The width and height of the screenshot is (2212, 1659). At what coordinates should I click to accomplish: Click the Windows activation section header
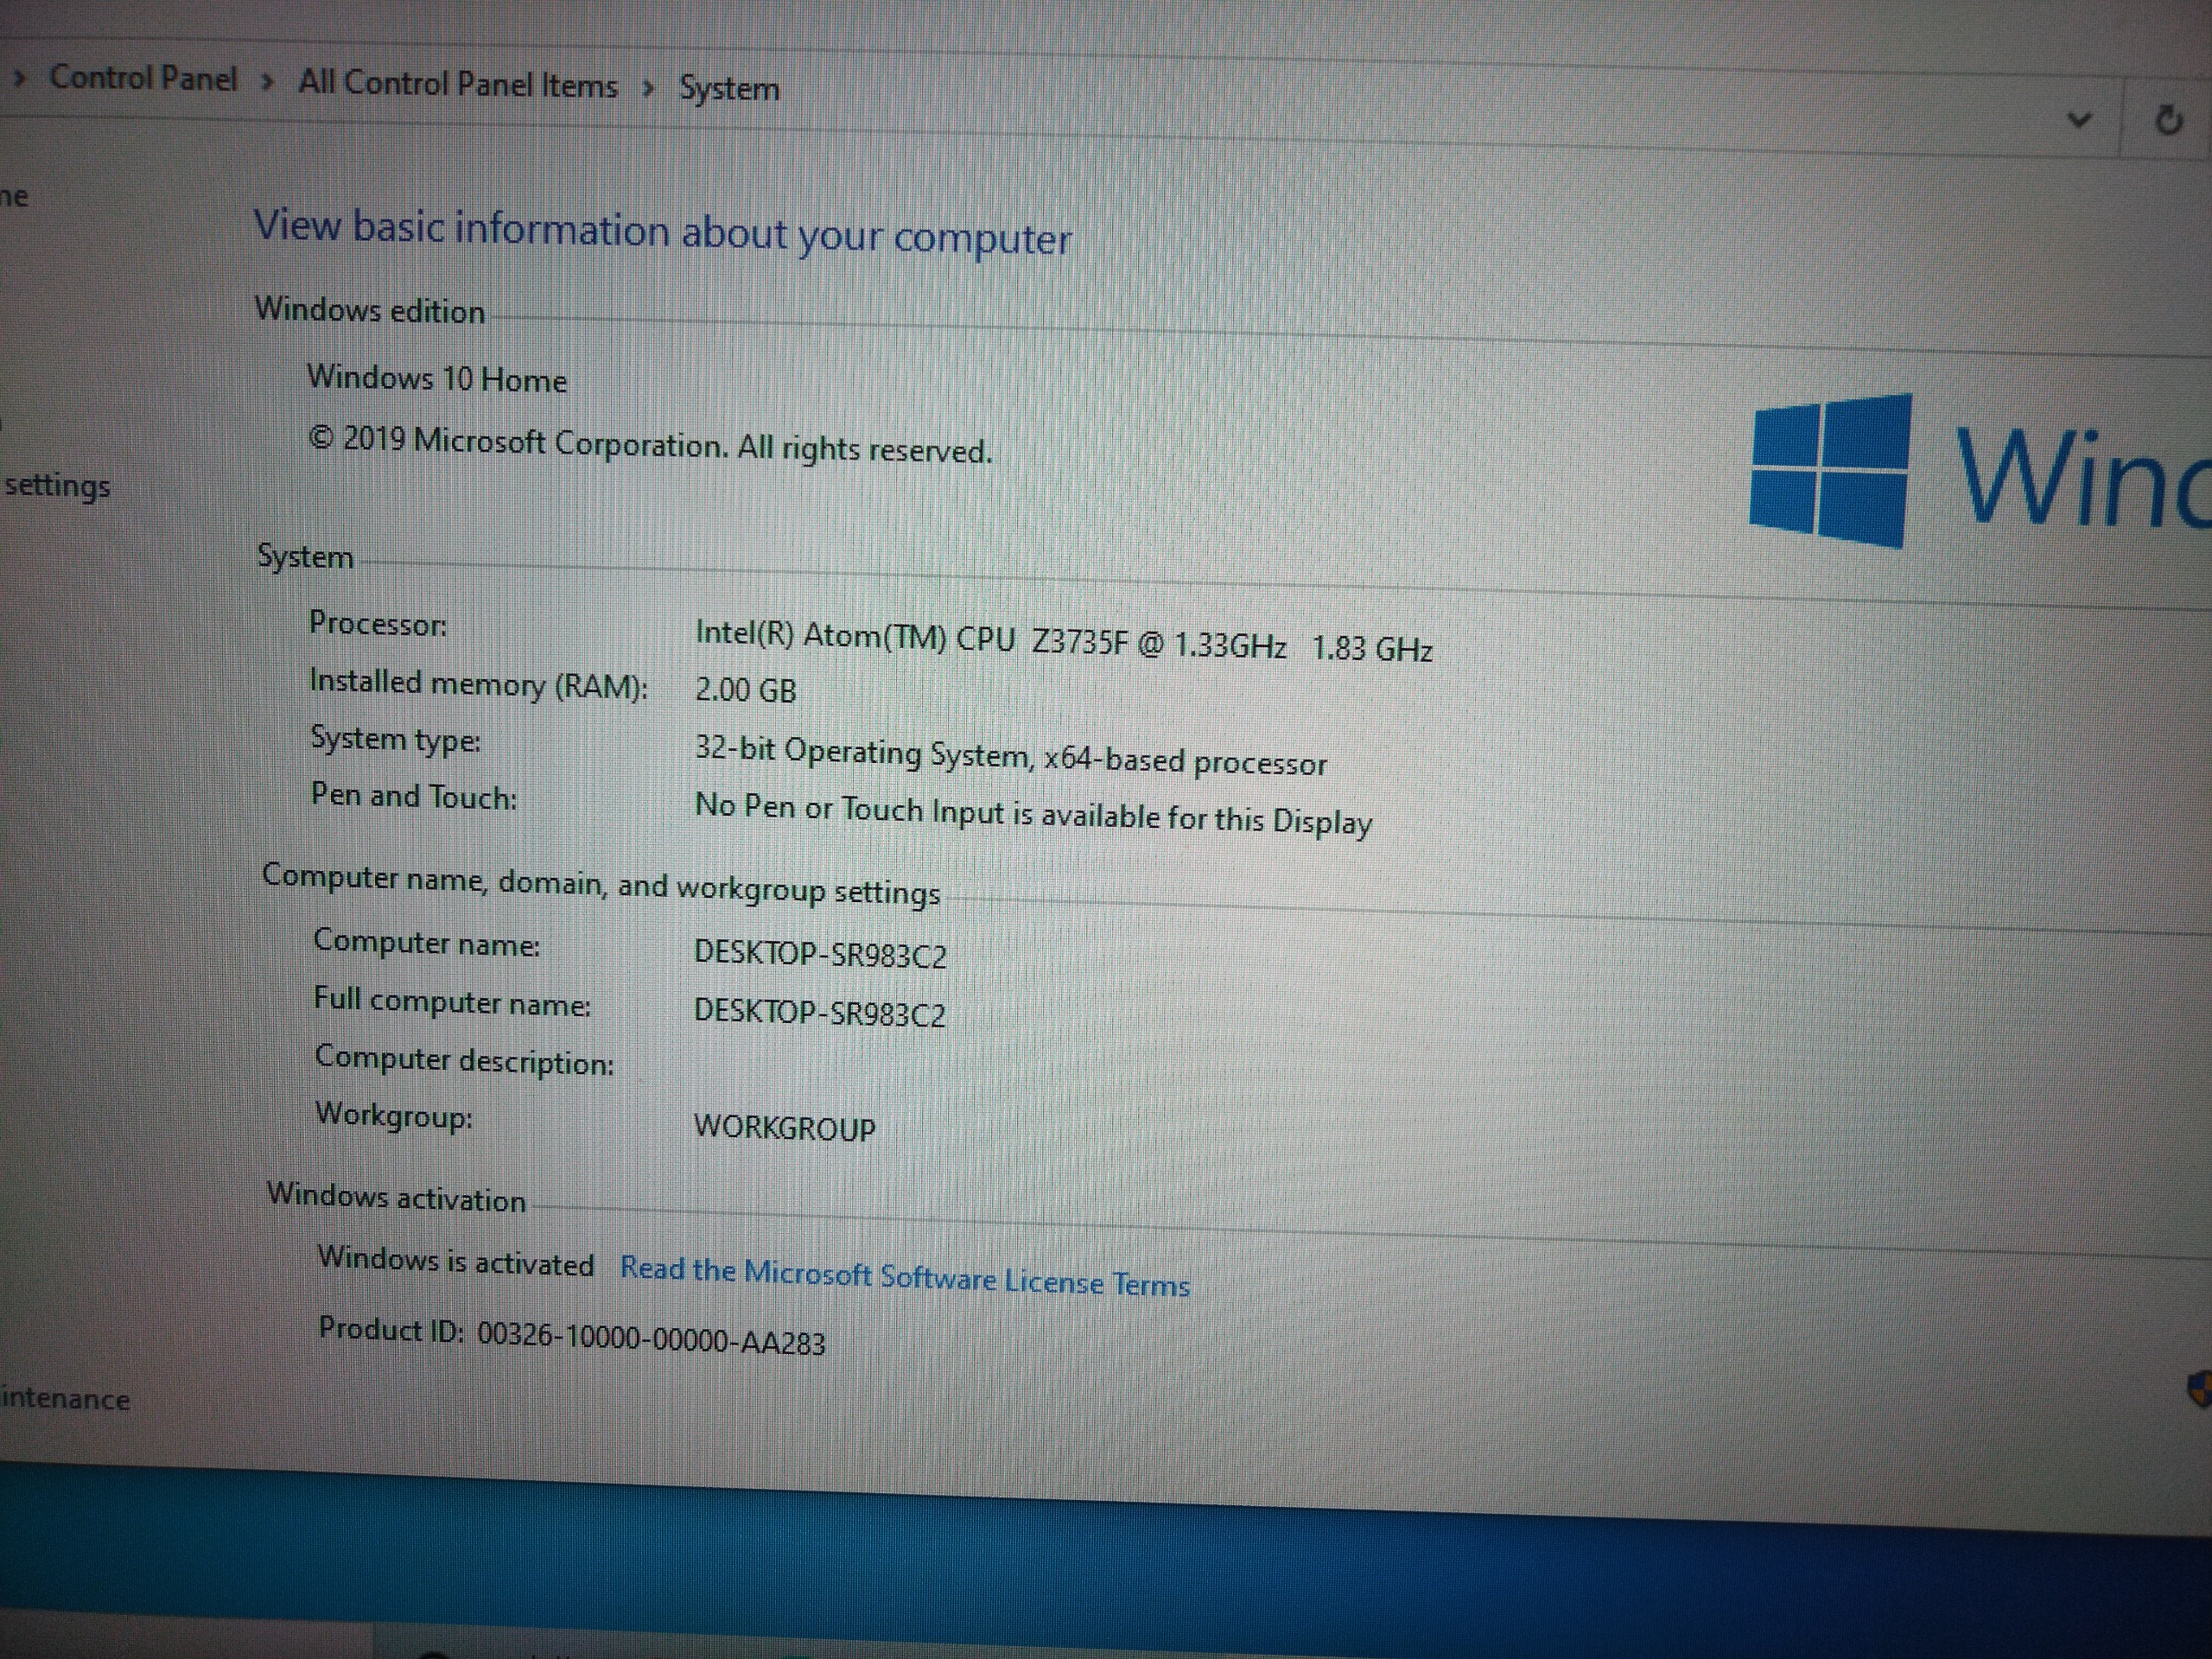tap(396, 1197)
